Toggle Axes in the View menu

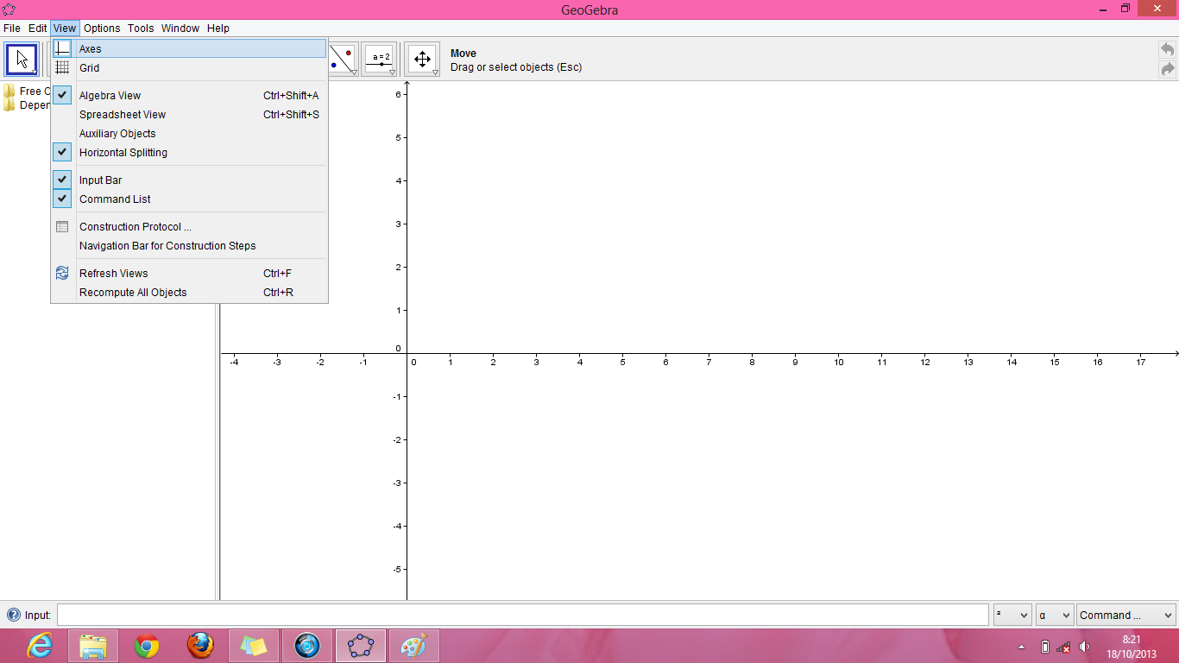(189, 49)
